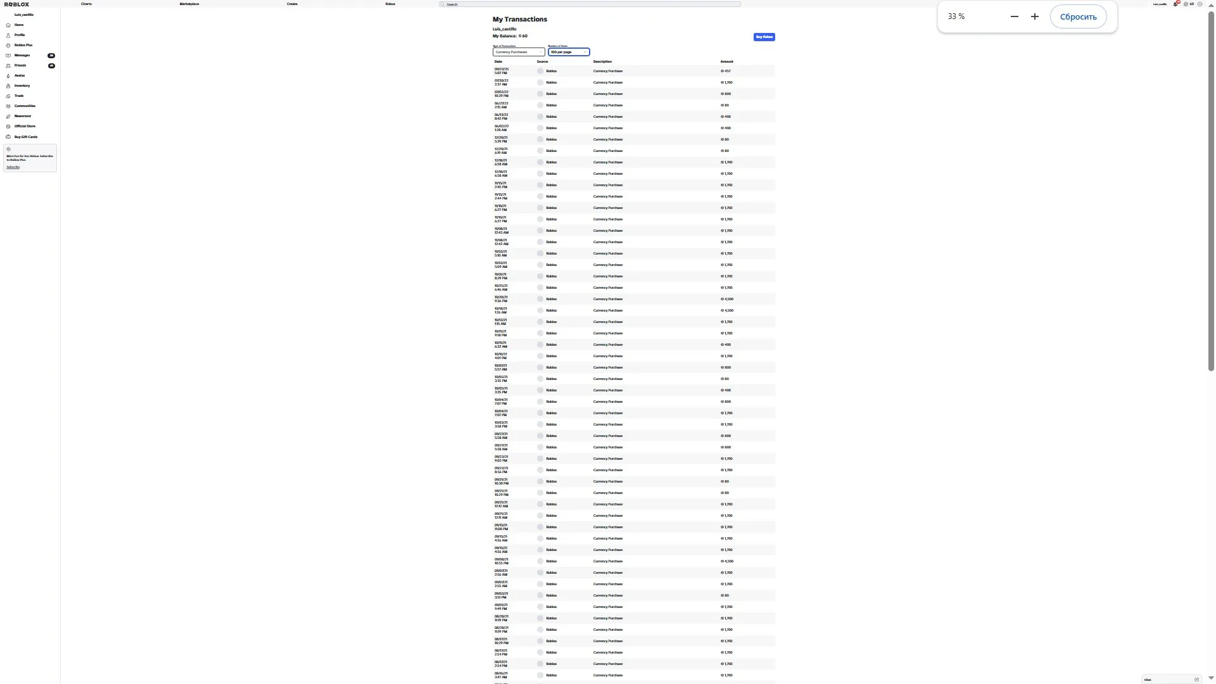The height and width of the screenshot is (684, 1216).
Task: Expand the Currency Purchases transaction type dropdown
Action: [x=519, y=52]
